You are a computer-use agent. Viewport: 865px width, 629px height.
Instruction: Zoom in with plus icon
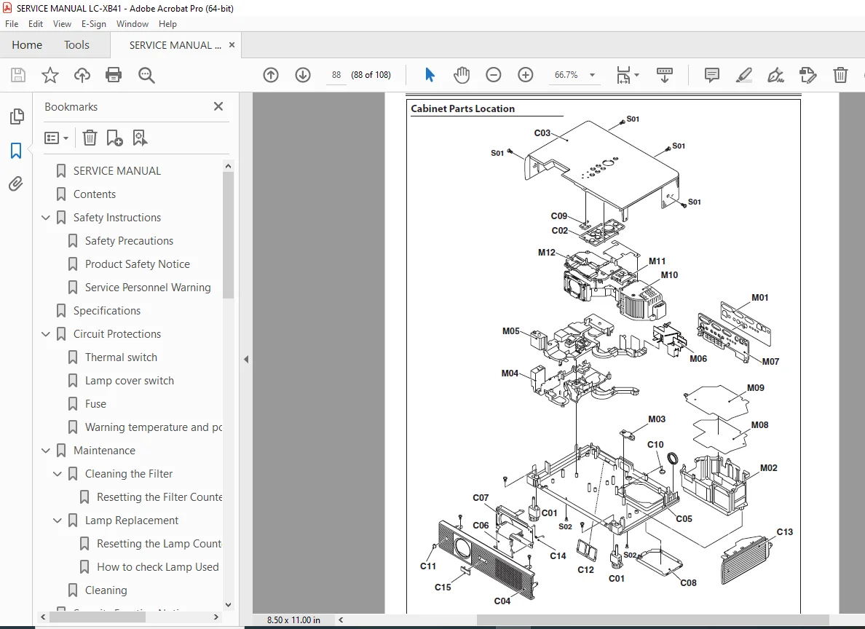526,75
